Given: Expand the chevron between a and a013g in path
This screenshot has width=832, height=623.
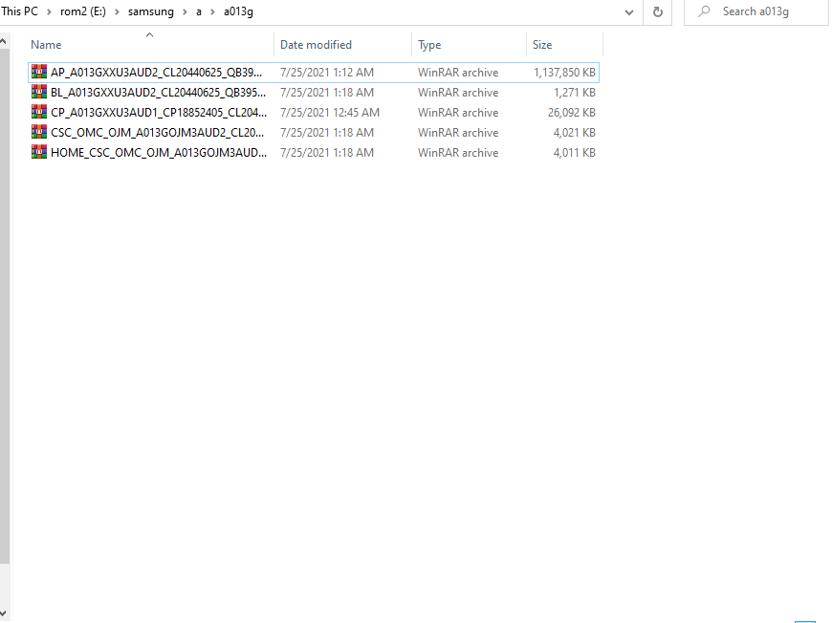Looking at the screenshot, I should [x=212, y=11].
